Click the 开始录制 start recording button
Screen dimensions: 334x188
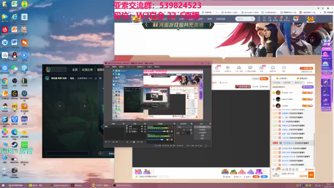[202, 130]
